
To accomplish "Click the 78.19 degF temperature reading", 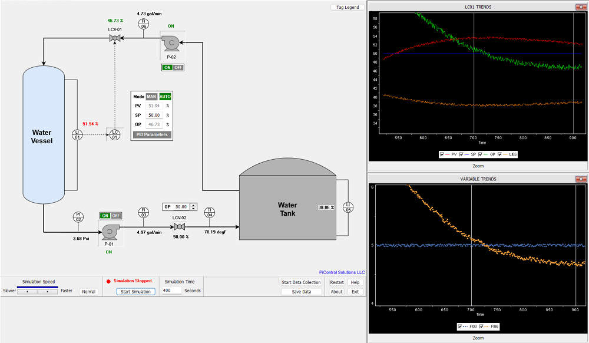I will click(x=215, y=232).
